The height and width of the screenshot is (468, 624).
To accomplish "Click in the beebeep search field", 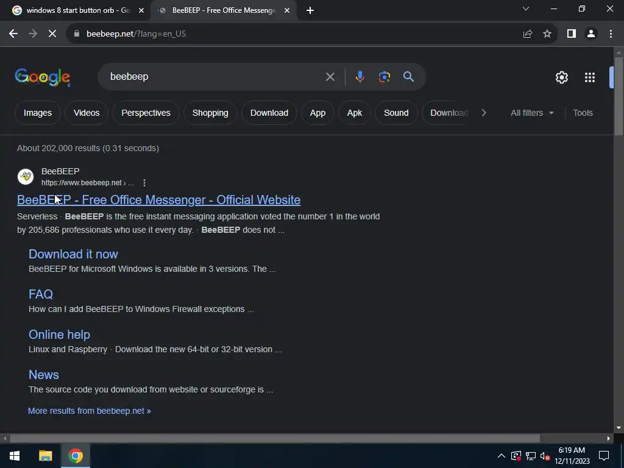I will pyautogui.click(x=215, y=76).
